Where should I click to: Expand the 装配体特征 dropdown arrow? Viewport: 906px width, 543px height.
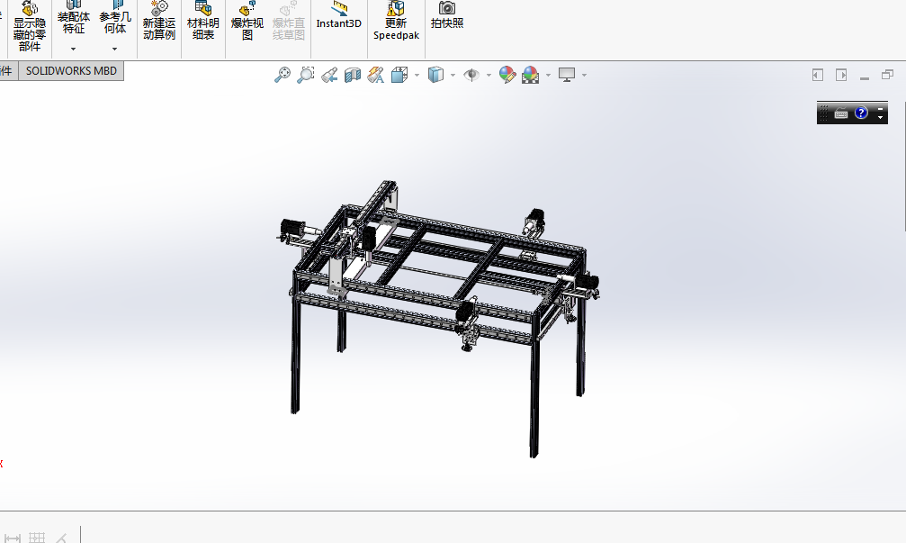(74, 50)
